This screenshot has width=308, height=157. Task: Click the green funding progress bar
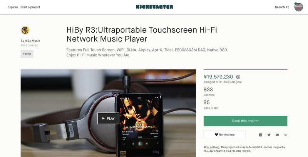[245, 69]
